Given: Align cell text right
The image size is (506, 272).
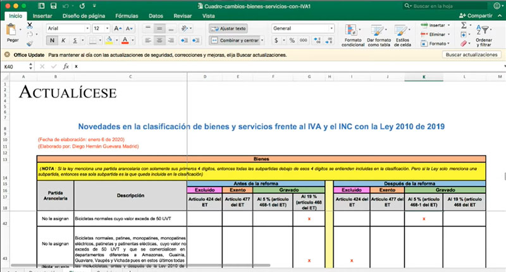Looking at the screenshot, I should point(171,40).
